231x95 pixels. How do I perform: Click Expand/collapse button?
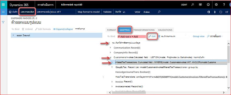coord(63,29)
